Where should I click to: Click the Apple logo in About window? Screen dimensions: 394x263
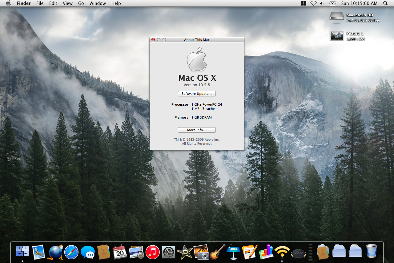pyautogui.click(x=197, y=59)
